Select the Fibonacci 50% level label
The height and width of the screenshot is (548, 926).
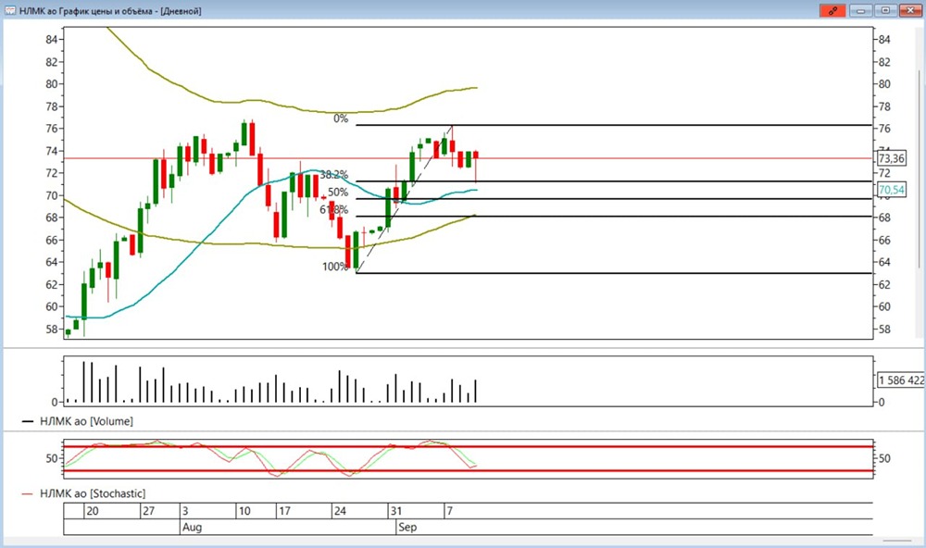pyautogui.click(x=338, y=193)
